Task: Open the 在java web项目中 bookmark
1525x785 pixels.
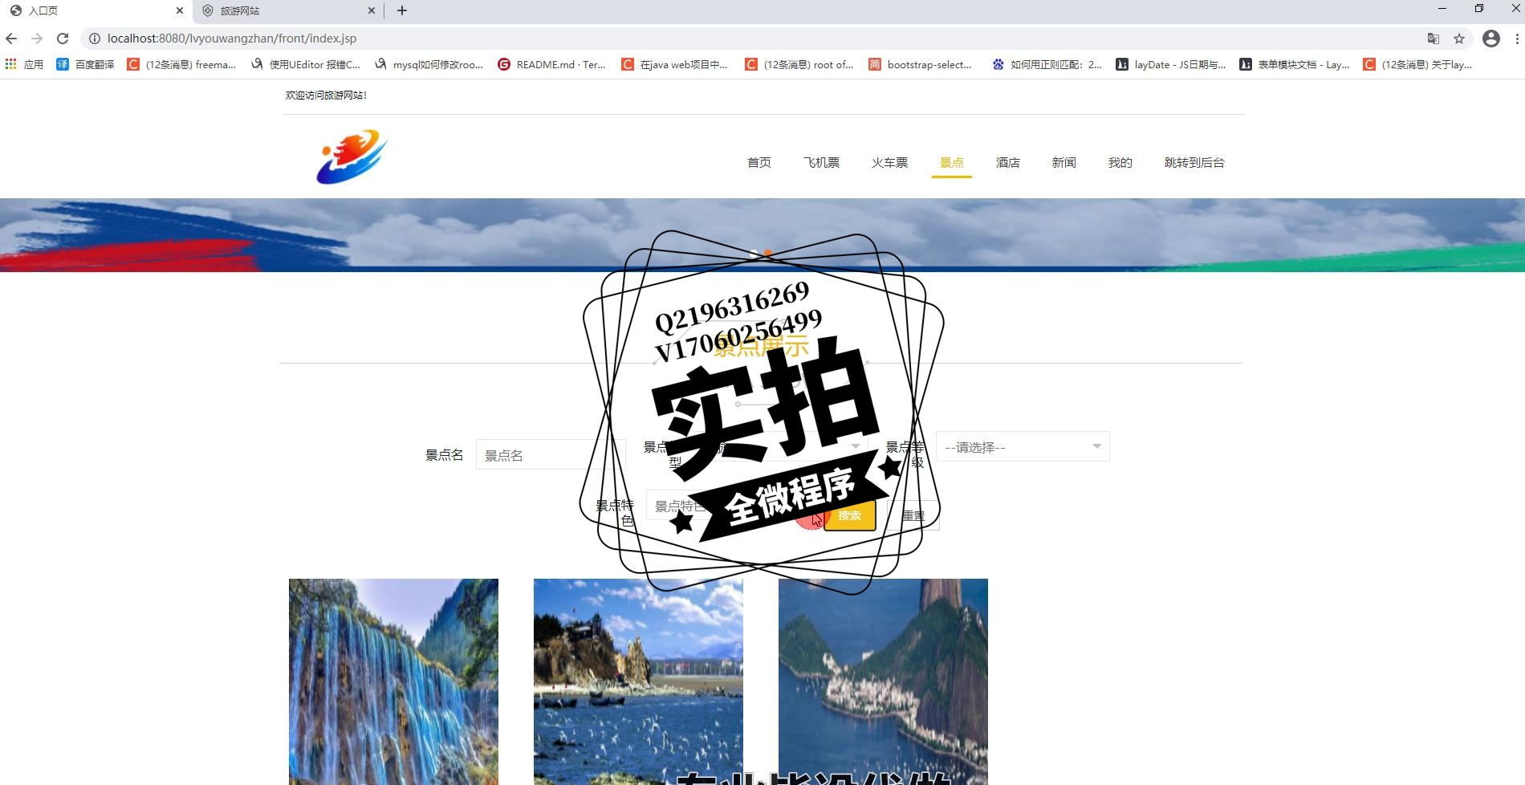Action: [675, 64]
